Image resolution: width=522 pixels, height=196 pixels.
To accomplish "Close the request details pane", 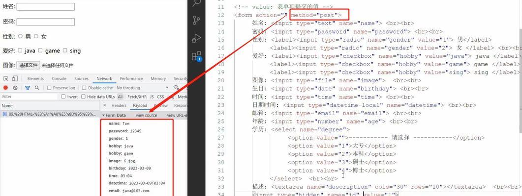I will coord(104,105).
